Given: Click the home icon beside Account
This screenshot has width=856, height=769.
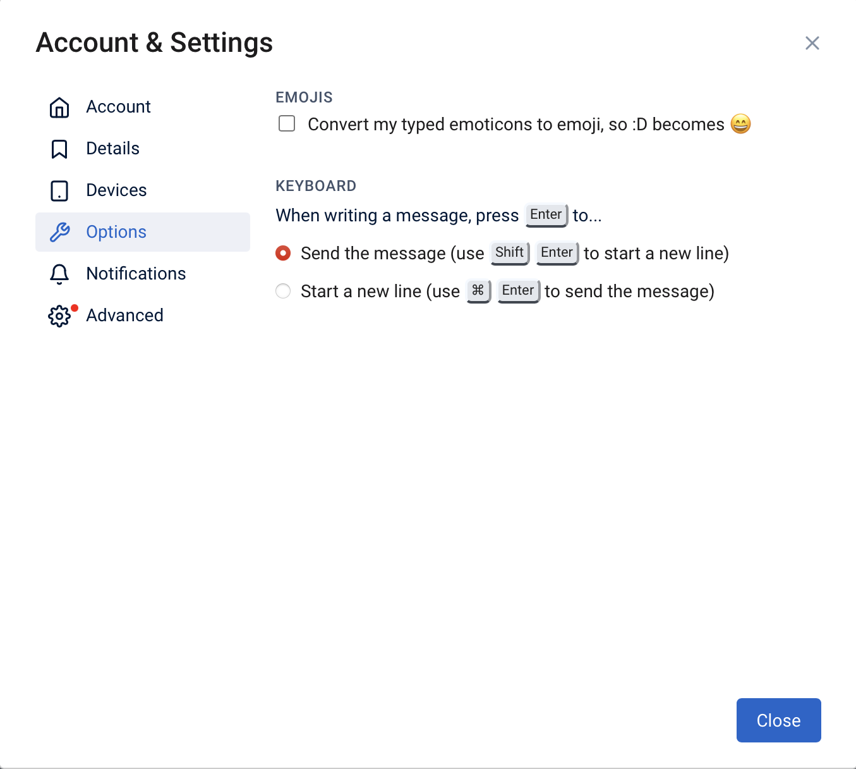Looking at the screenshot, I should (59, 107).
